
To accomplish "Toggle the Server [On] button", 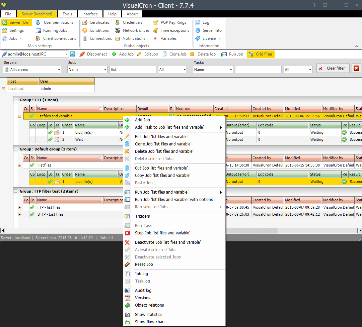I will click(x=16, y=22).
